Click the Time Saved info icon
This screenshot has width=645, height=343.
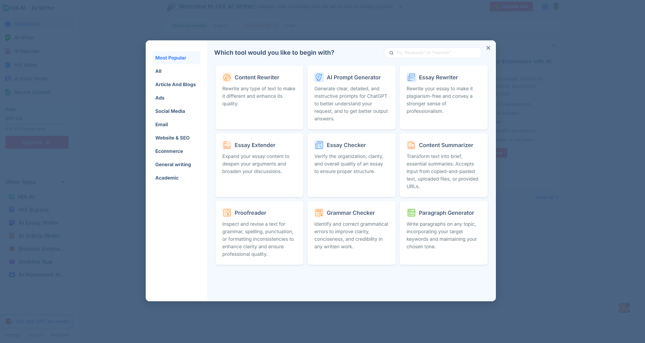coord(277,26)
